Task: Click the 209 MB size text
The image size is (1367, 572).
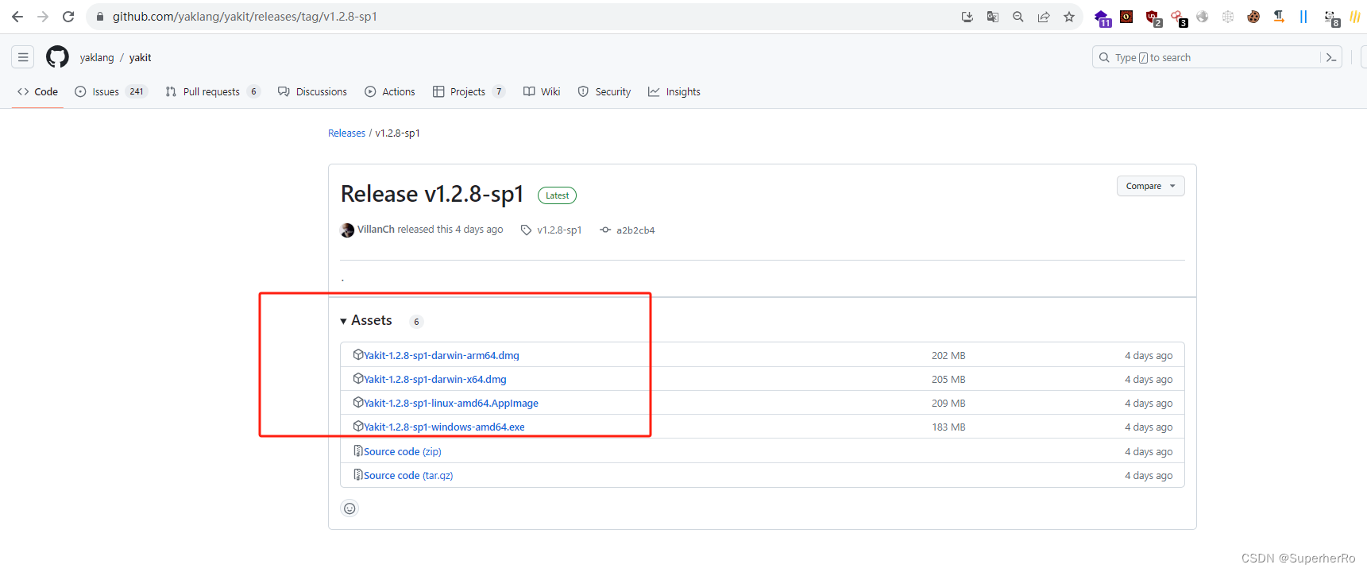Action: pos(948,404)
